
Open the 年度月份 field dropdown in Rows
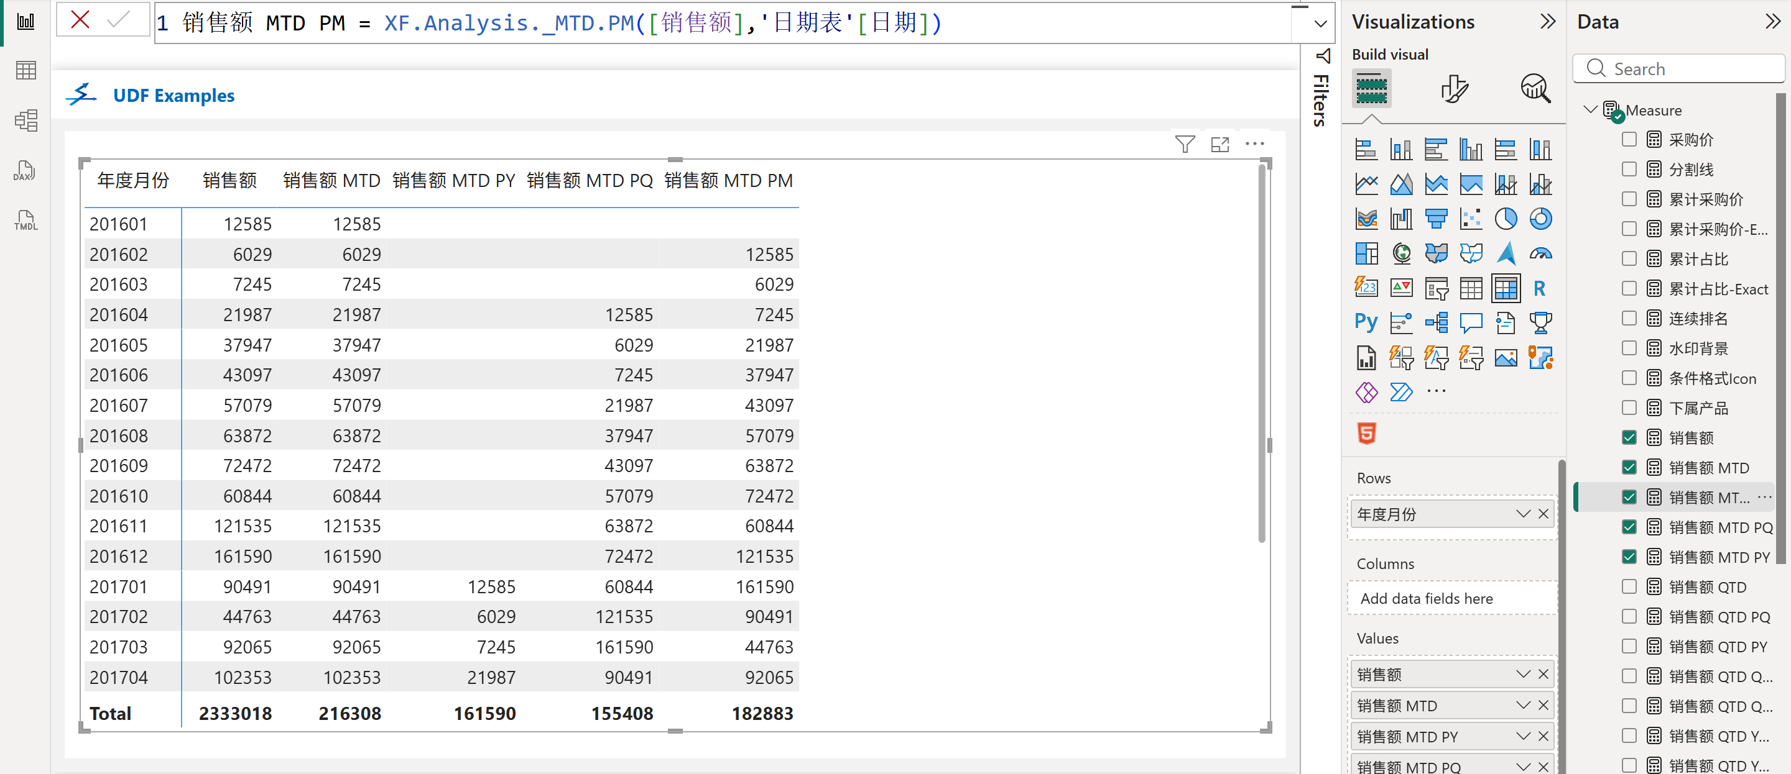point(1522,514)
